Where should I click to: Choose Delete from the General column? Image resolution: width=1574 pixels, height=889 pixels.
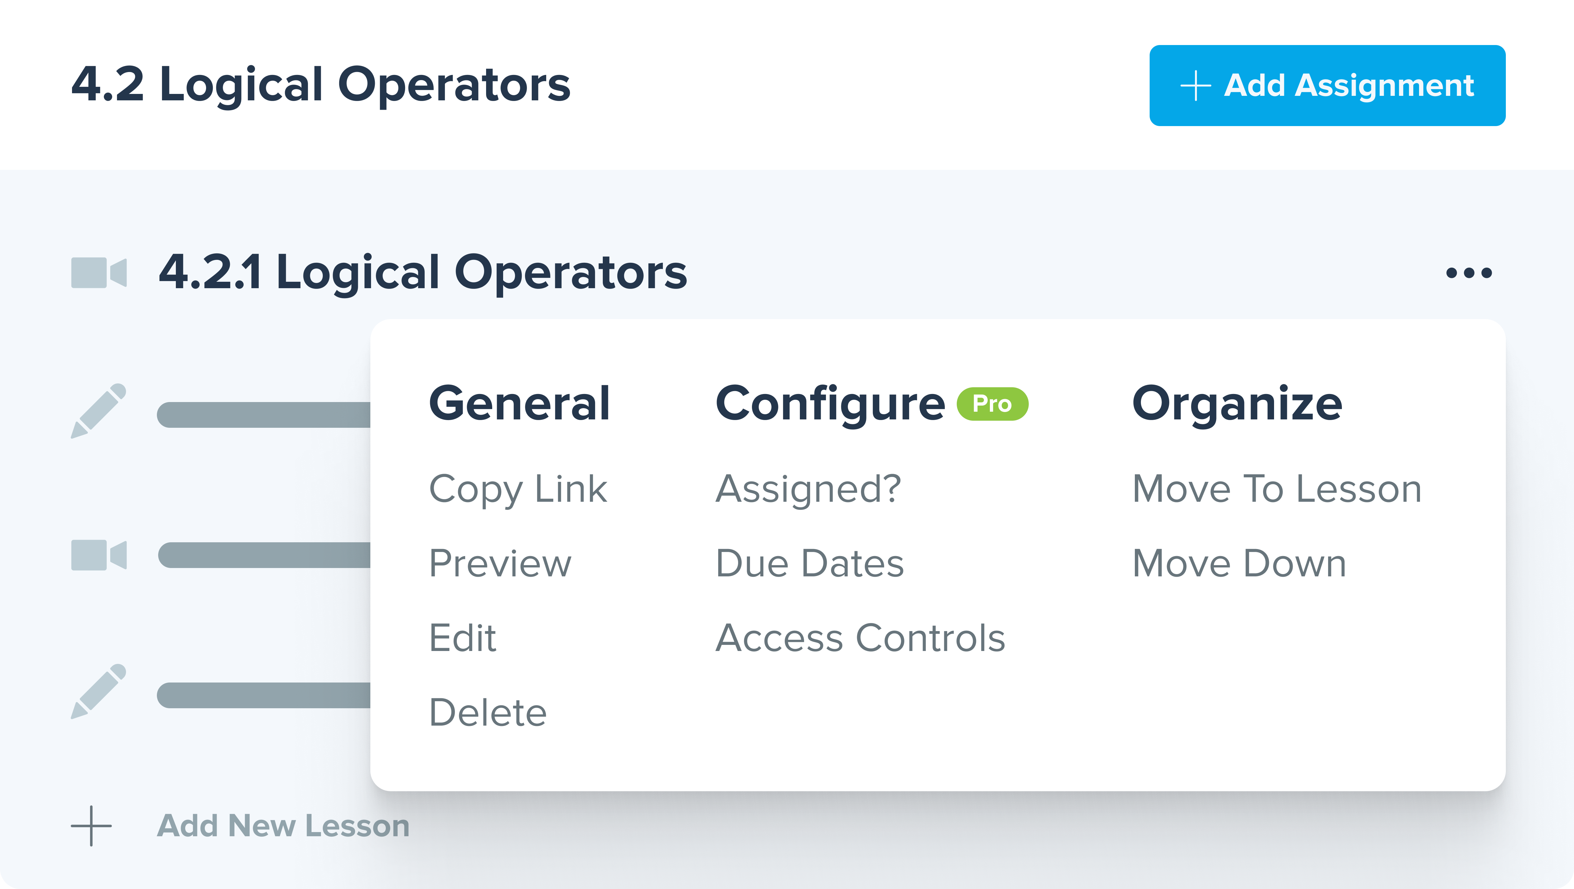tap(488, 712)
